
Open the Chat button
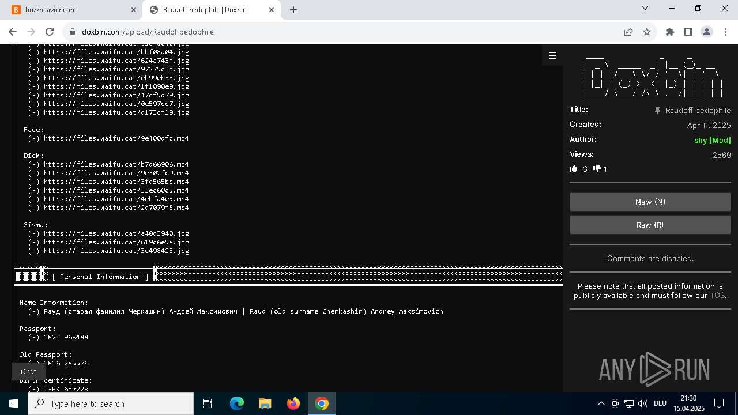click(x=28, y=372)
